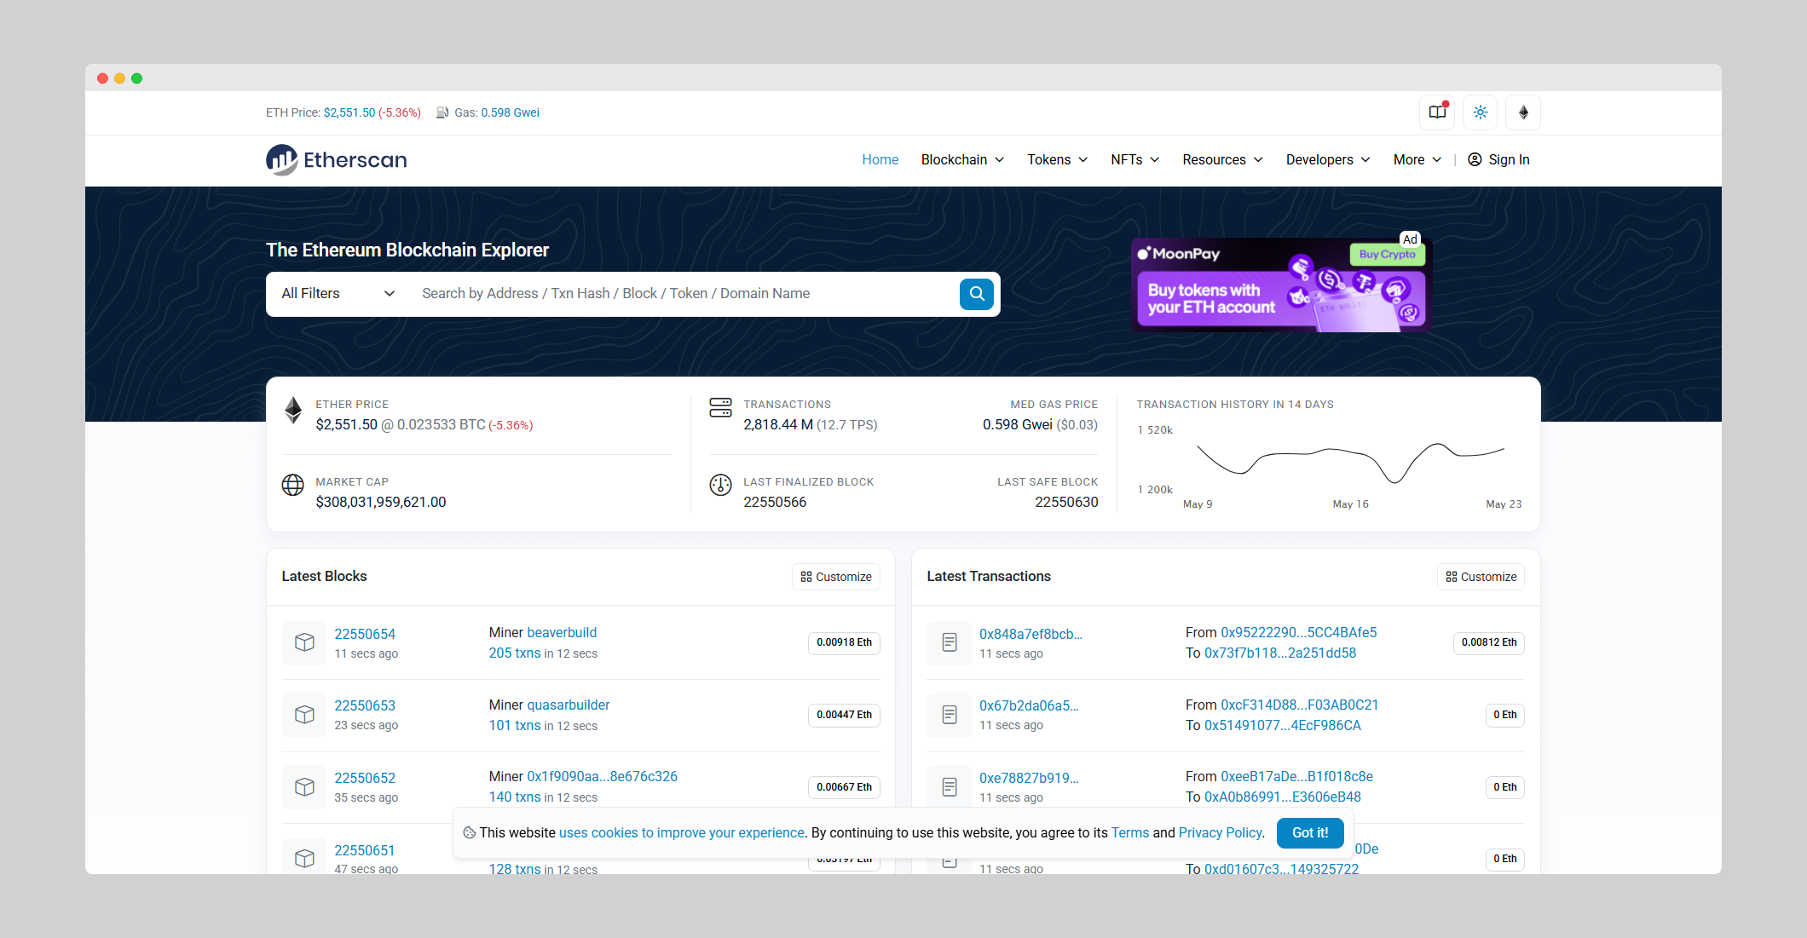Toggle the light/dark theme sun icon
The image size is (1807, 938).
pyautogui.click(x=1481, y=112)
